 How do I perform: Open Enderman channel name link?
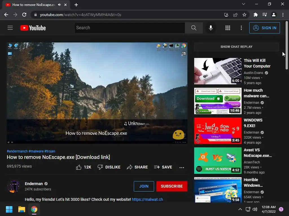tap(34, 184)
